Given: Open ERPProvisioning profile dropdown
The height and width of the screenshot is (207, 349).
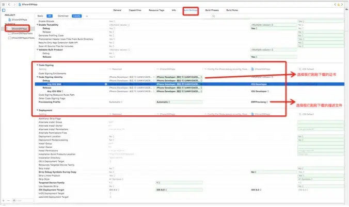Looking at the screenshot, I should [260, 102].
